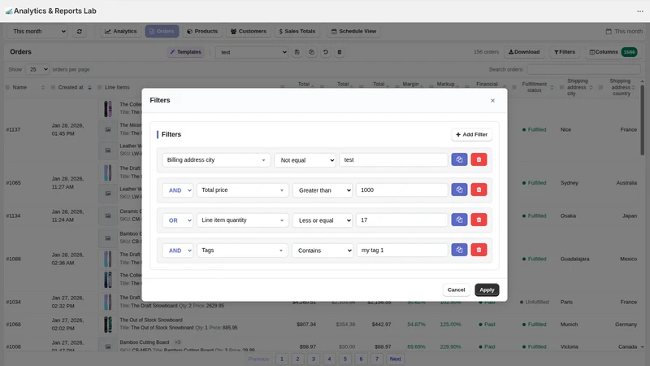Image resolution: width=650 pixels, height=366 pixels.
Task: Duplicate the Line item quantity filter
Action: 459,220
